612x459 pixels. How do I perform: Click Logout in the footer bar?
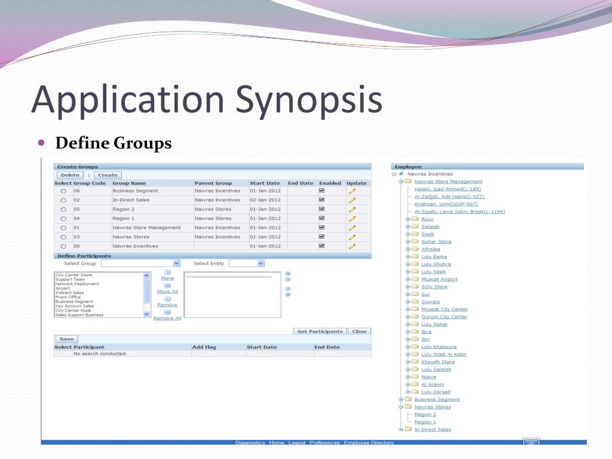click(x=297, y=442)
